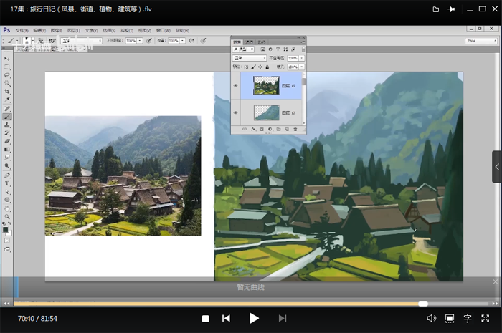Click the video progress bar handle
The width and height of the screenshot is (502, 333).
pyautogui.click(x=423, y=304)
